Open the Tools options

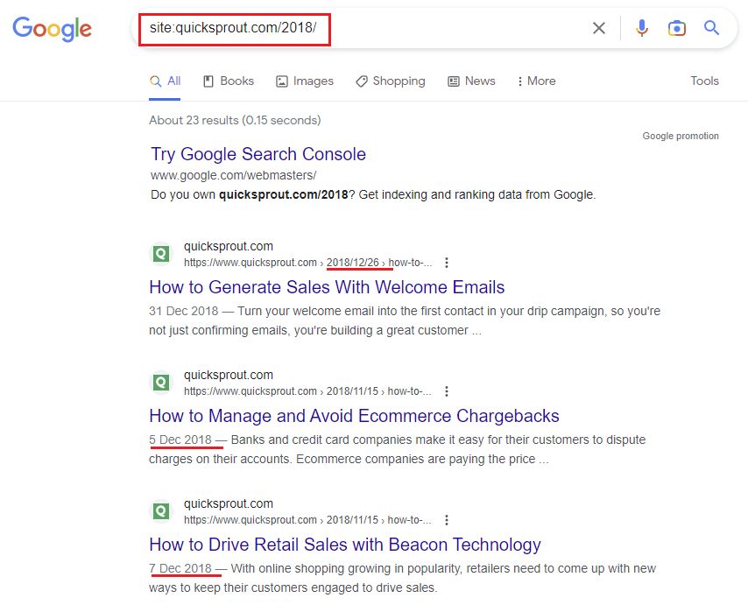coord(704,81)
